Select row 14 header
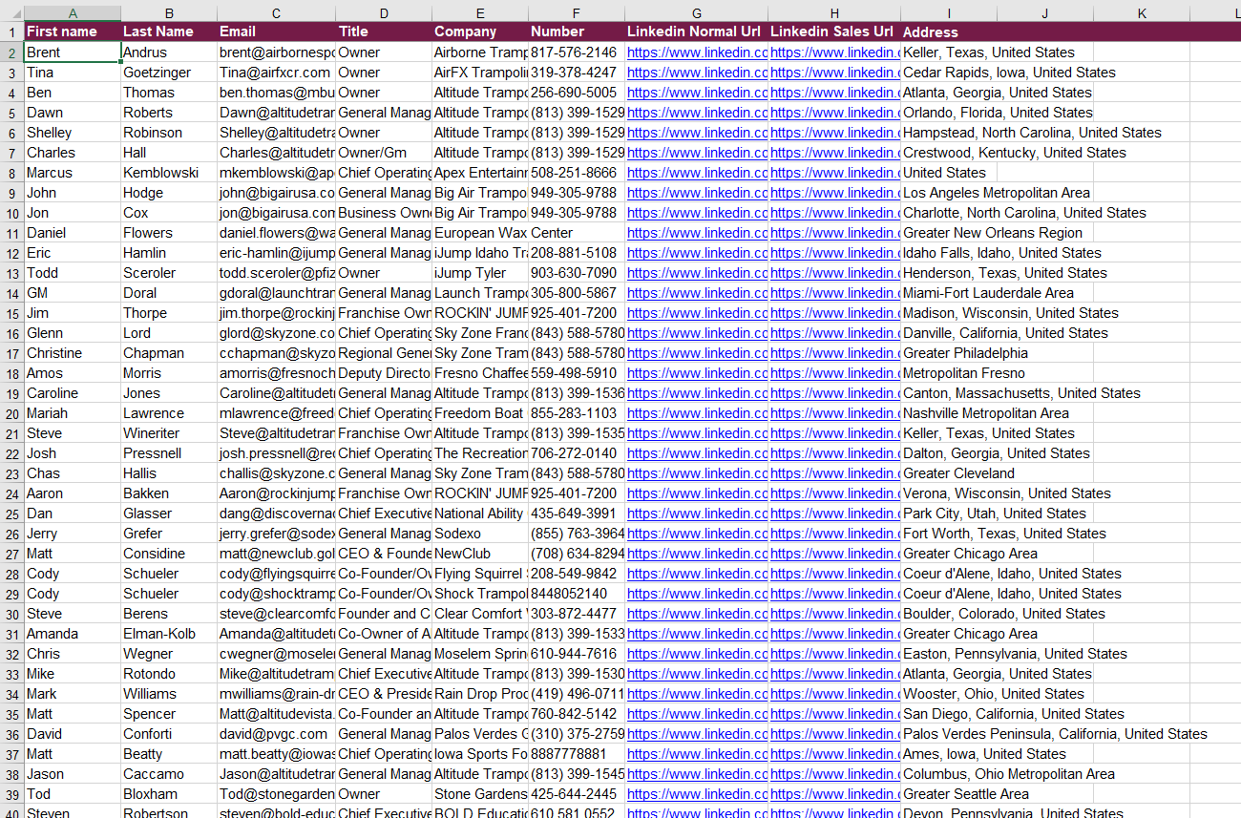The width and height of the screenshot is (1241, 818). (x=11, y=293)
